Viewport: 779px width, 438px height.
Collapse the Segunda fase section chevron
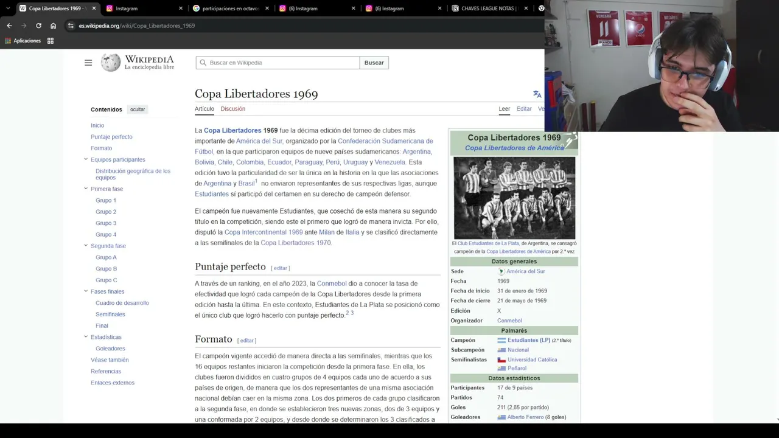(86, 246)
